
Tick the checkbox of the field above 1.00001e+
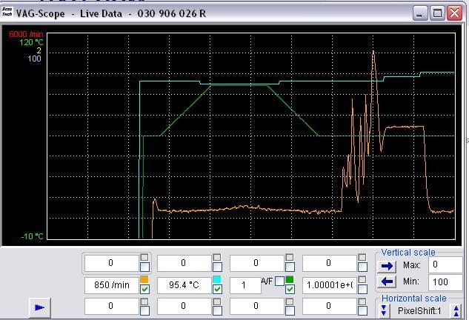[362, 267]
